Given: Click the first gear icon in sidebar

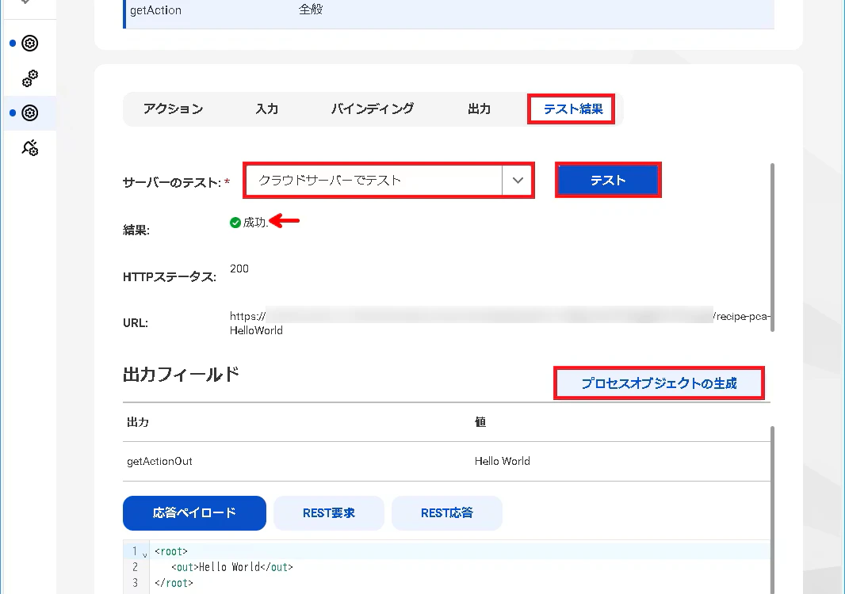Looking at the screenshot, I should point(29,43).
